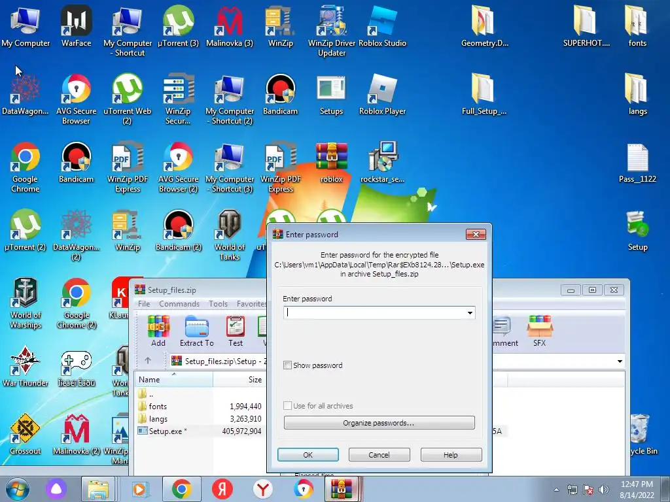Screen dimensions: 670x502
Task: Select the War Thunder desktop icon
Action: [x=26, y=366]
